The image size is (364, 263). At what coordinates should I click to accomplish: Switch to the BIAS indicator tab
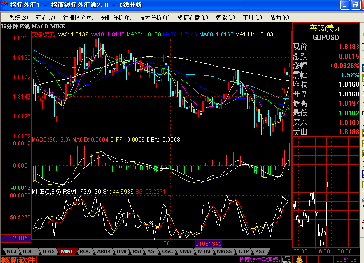[x=48, y=251]
